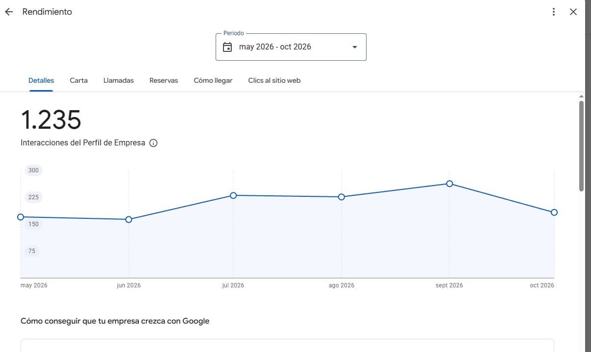Screen dimensions: 591x352
Task: Click the 150 y-axis label
Action: (x=33, y=224)
